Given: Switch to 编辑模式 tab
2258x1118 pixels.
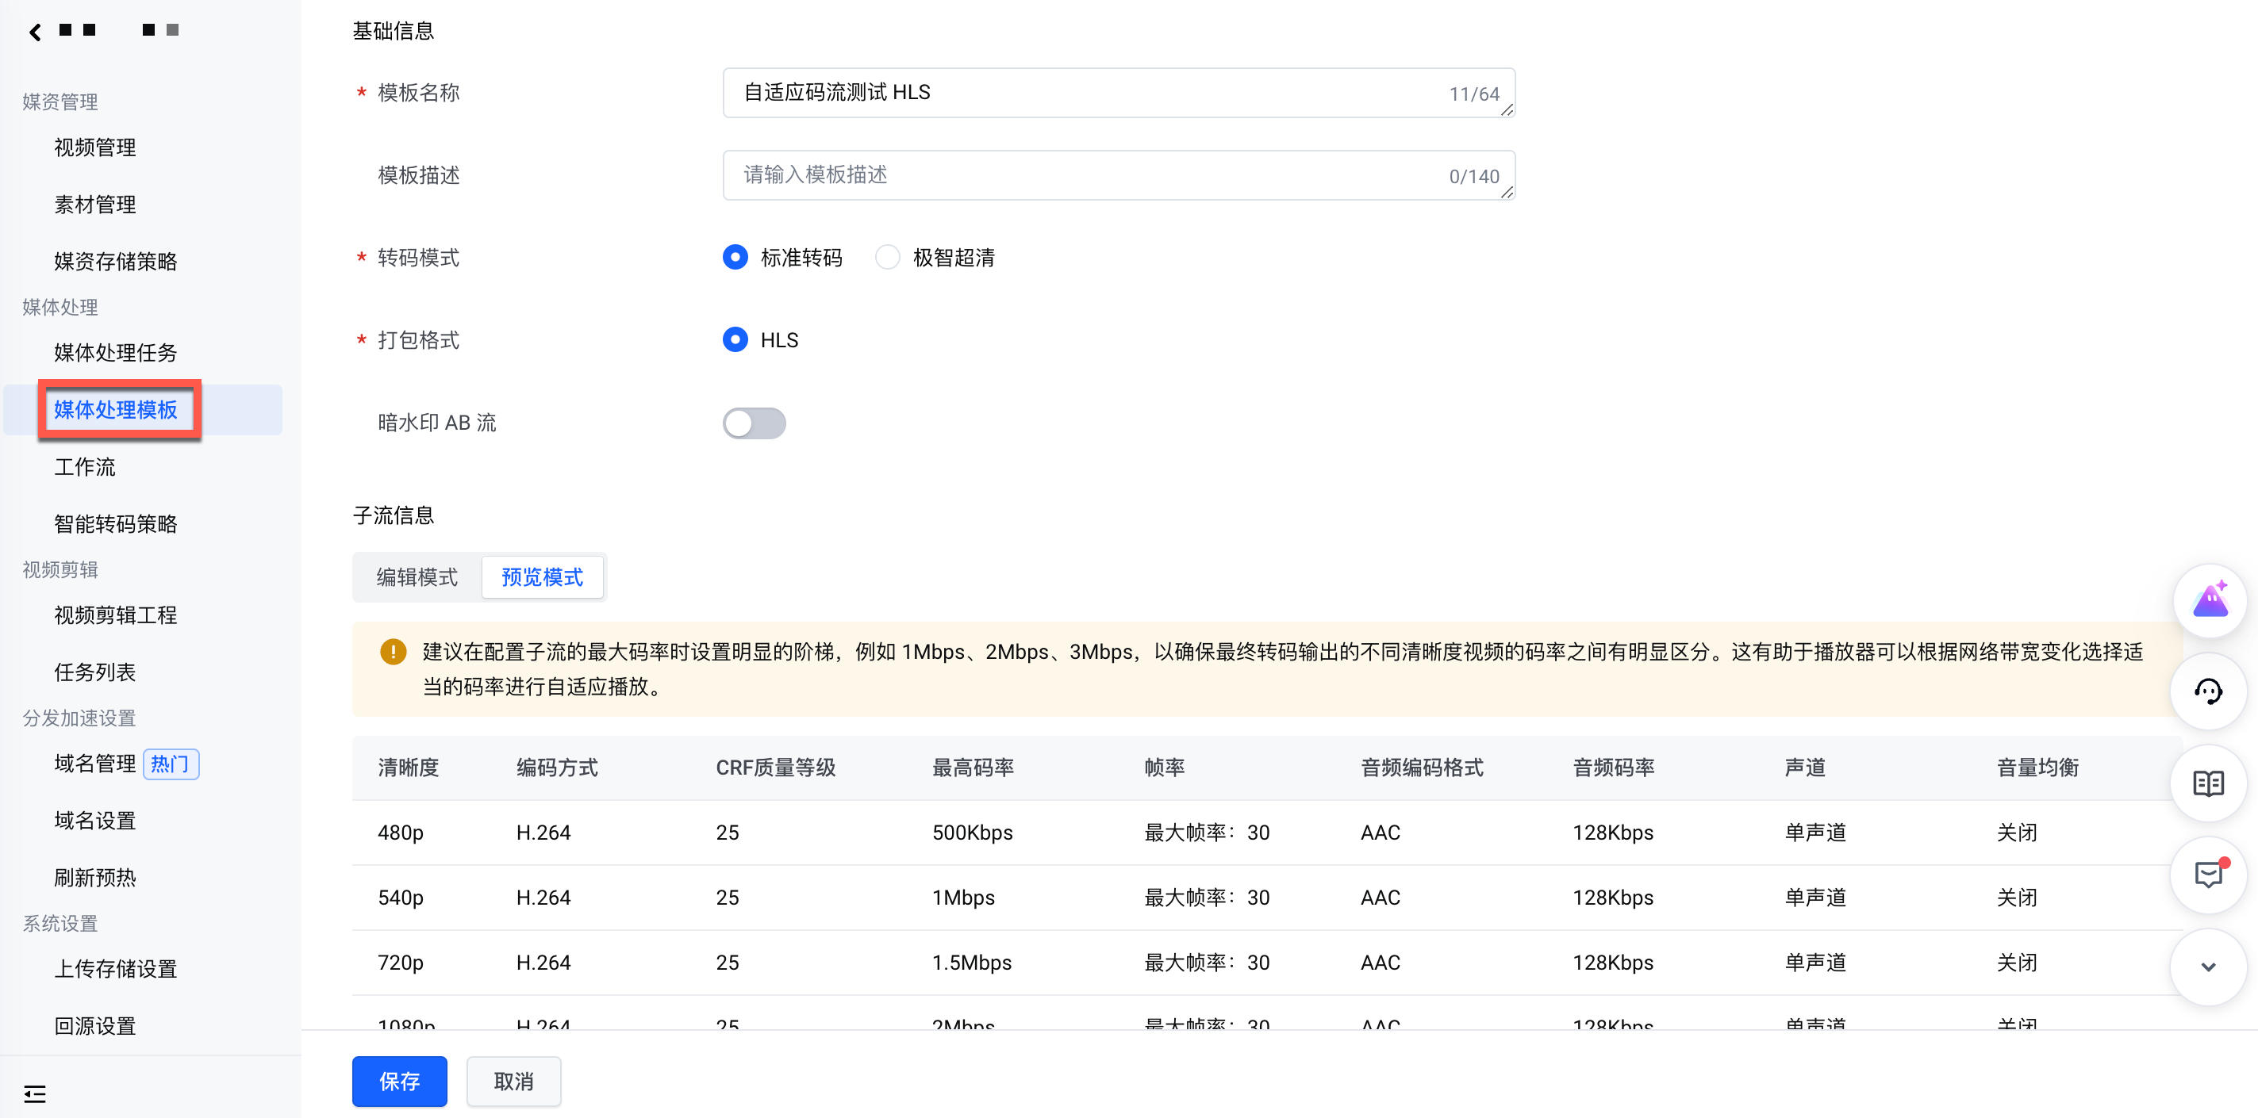Looking at the screenshot, I should tap(417, 577).
